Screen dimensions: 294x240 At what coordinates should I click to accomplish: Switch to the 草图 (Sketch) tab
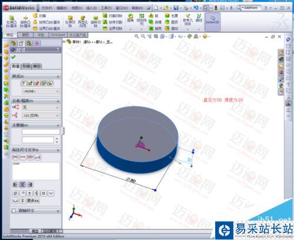(25, 35)
